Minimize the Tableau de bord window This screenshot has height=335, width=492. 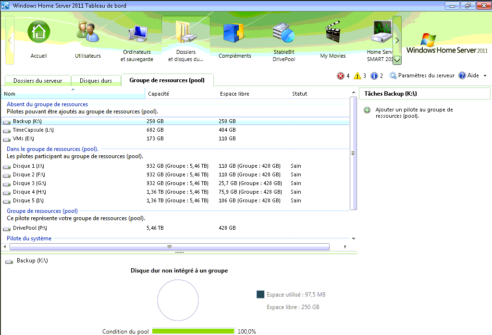(x=453, y=6)
